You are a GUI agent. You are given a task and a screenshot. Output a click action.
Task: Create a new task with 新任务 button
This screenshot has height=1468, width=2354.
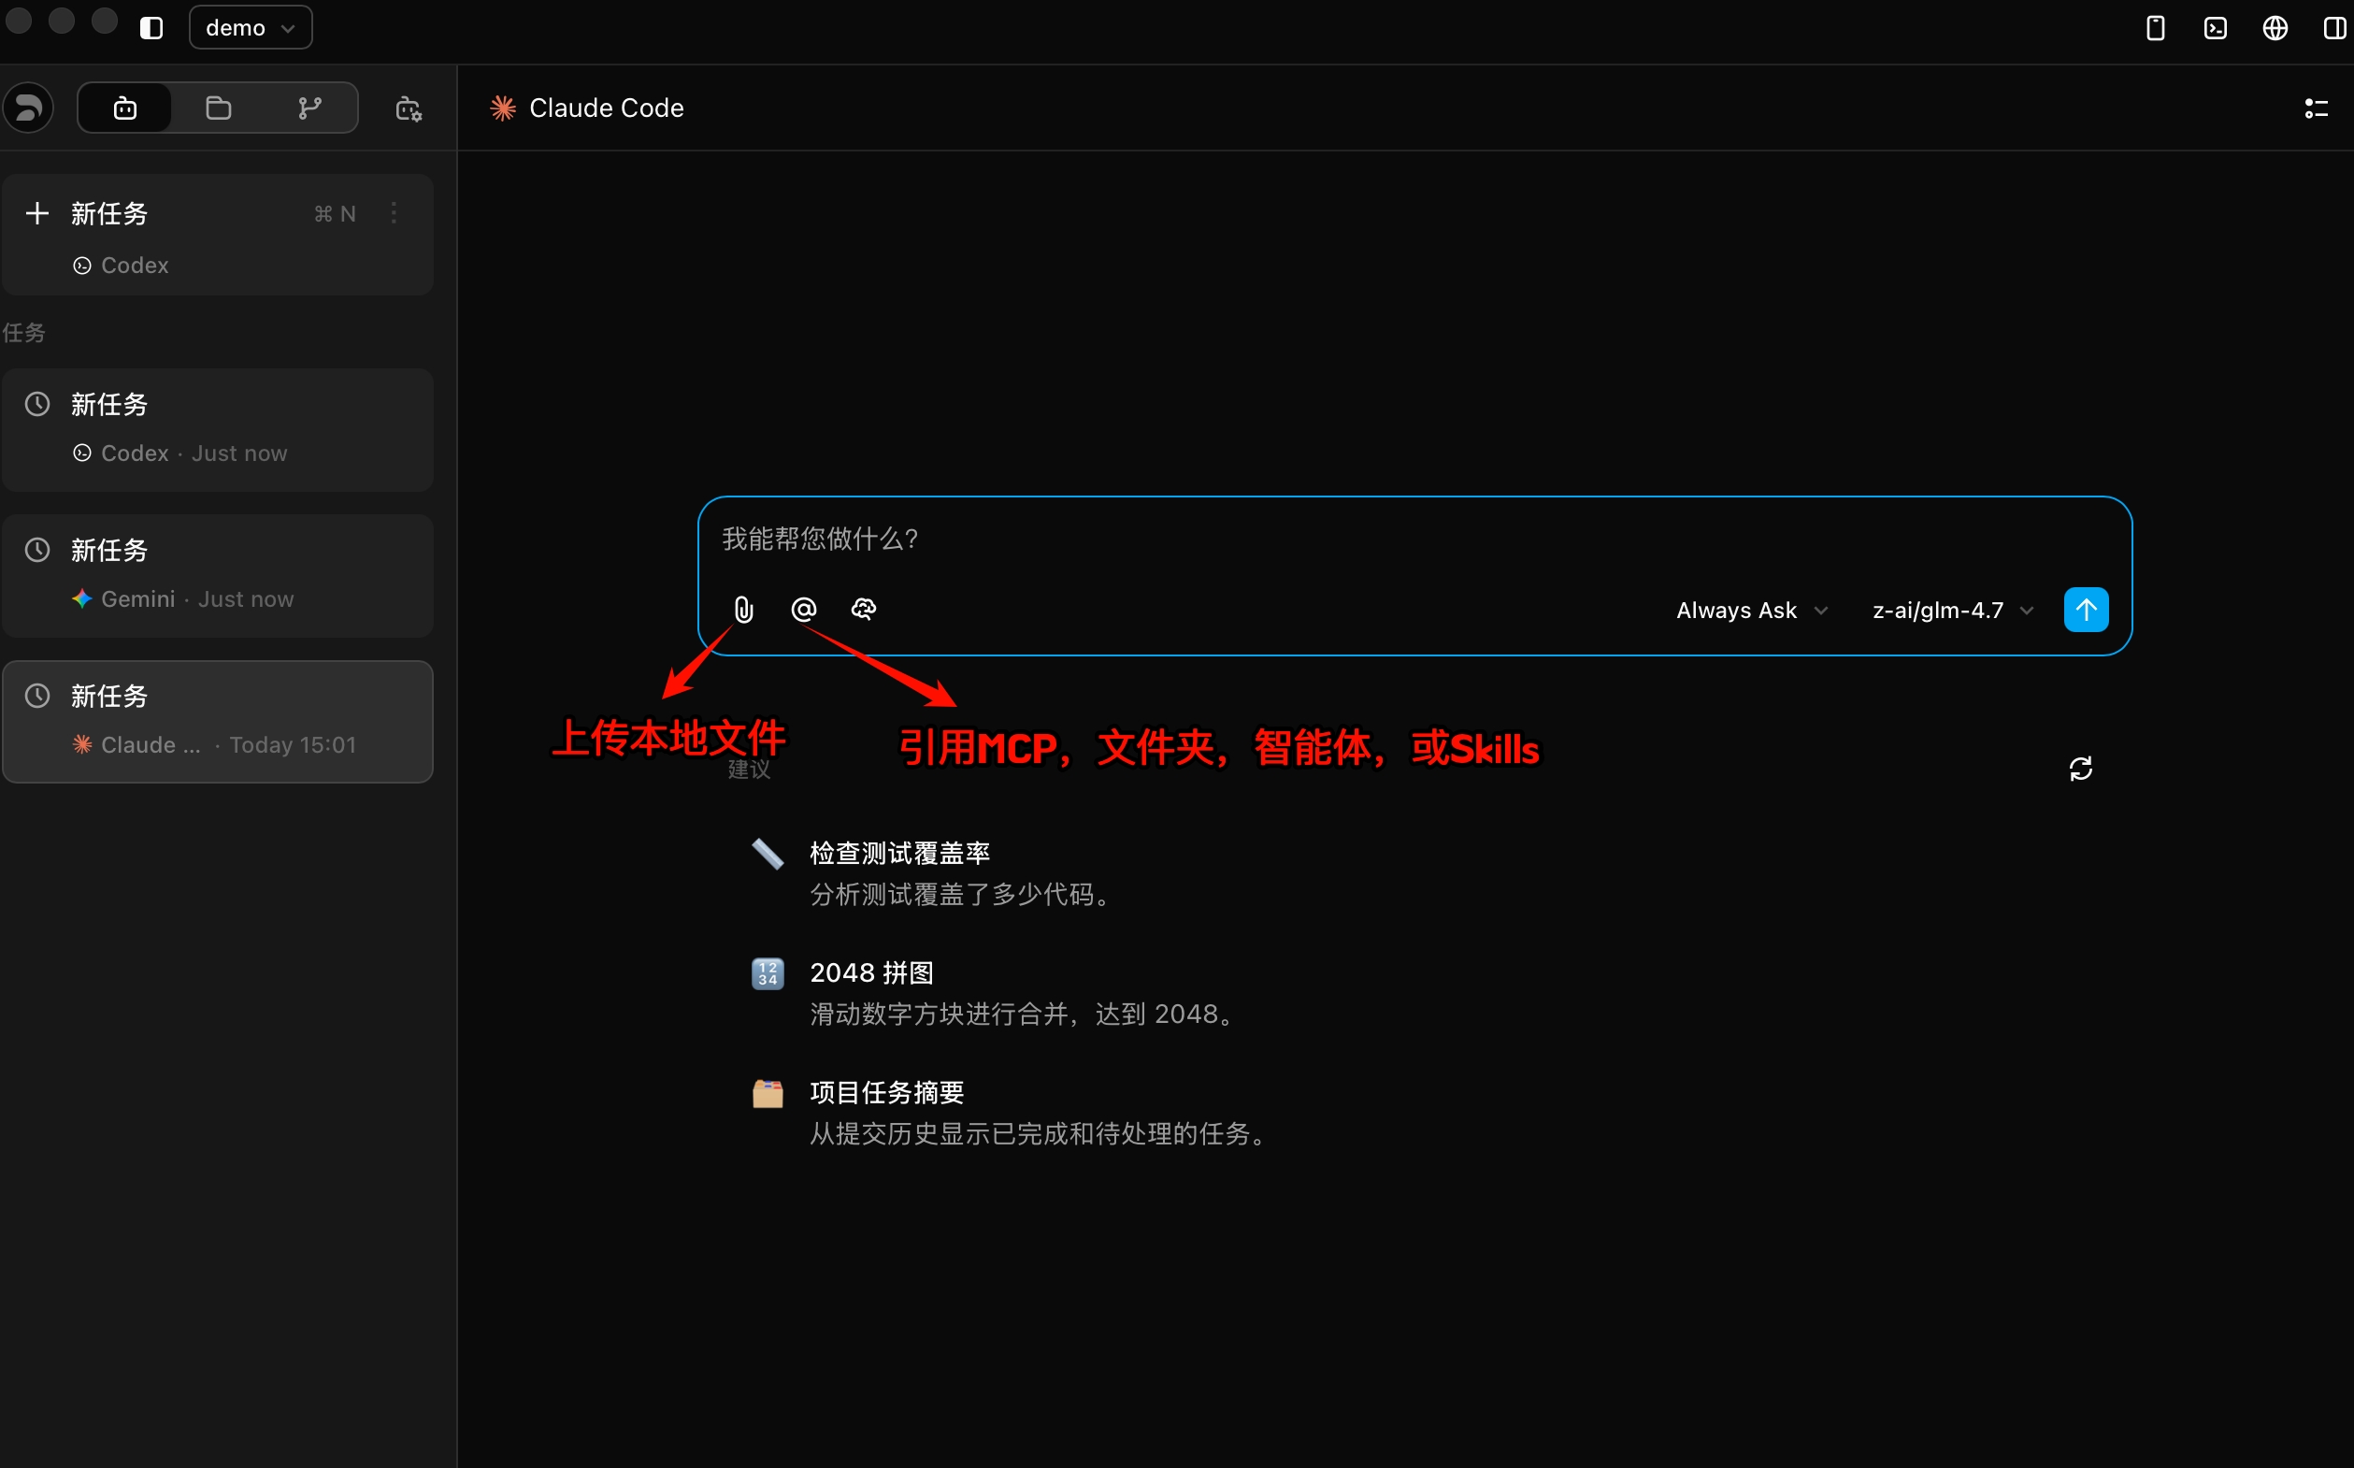[x=108, y=213]
